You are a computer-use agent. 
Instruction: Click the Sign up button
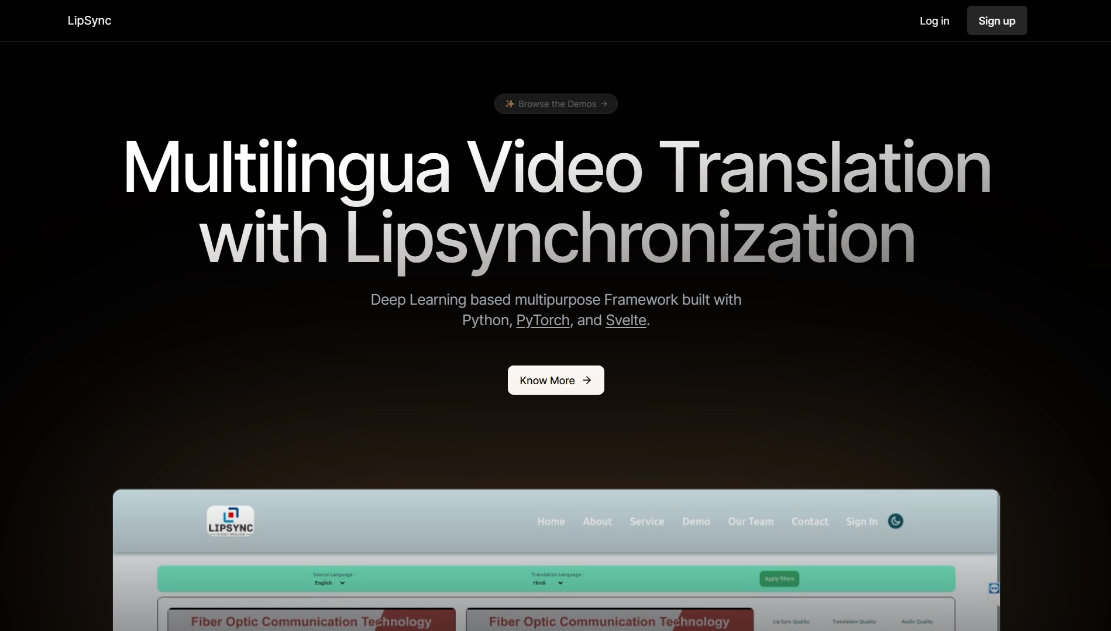(997, 20)
